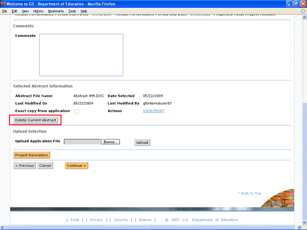The width and height of the screenshot is (307, 230).
Task: Open the Edit menu
Action: (14, 11)
